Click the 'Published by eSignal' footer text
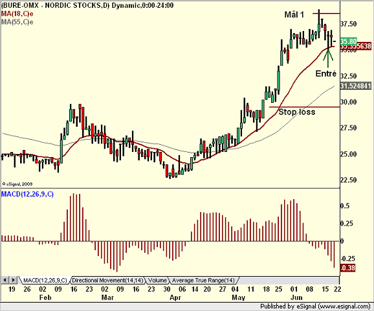The height and width of the screenshot is (311, 374). (315, 306)
